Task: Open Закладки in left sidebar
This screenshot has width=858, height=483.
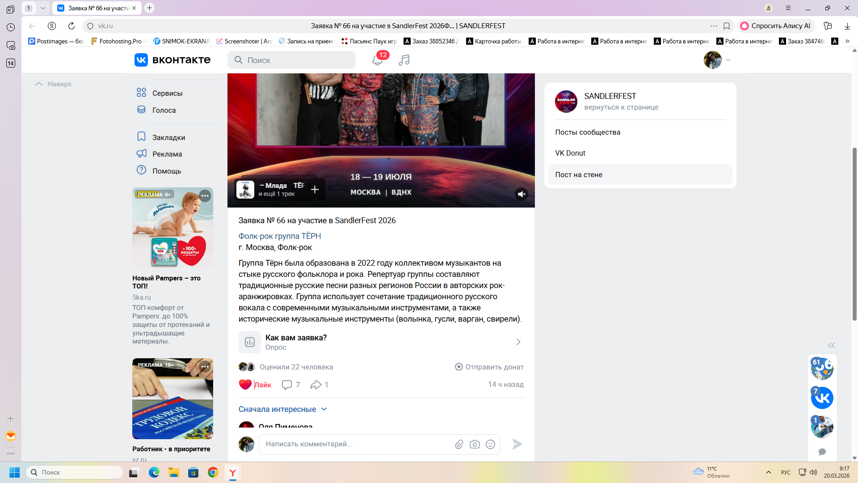Action: (168, 137)
